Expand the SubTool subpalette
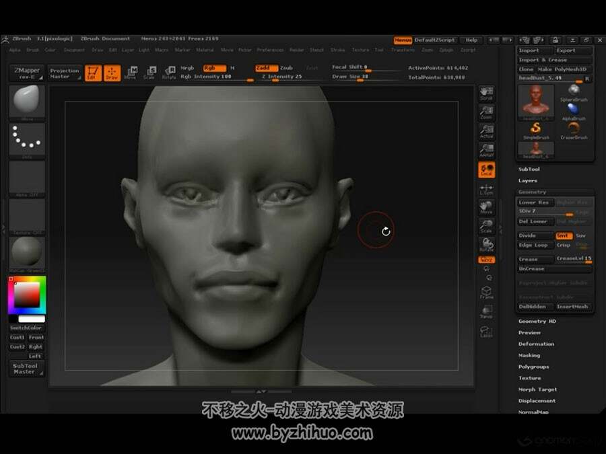 point(529,169)
